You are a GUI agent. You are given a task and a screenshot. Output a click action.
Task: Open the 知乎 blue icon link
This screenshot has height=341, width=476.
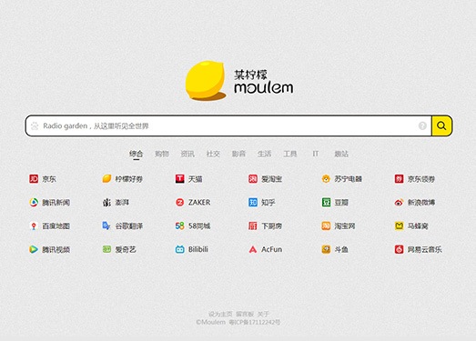(x=262, y=203)
